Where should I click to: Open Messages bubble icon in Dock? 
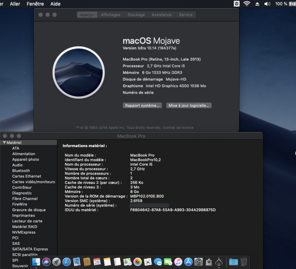point(158,262)
